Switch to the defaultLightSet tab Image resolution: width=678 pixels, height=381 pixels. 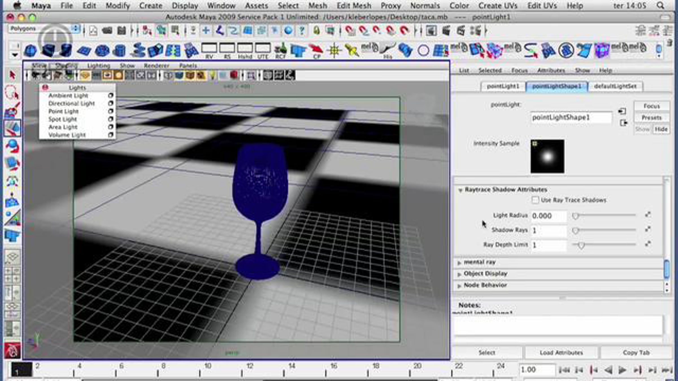615,86
